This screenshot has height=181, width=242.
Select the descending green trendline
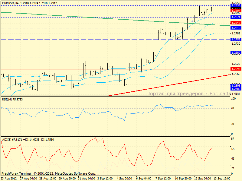(x=91, y=17)
